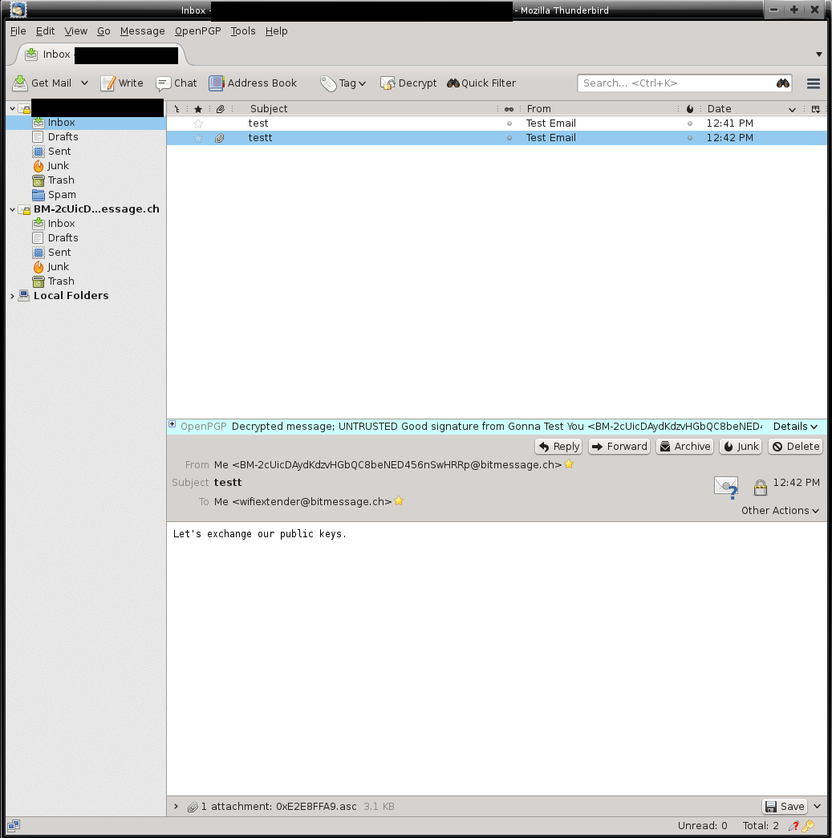This screenshot has width=832, height=838.
Task: Open the Tag dropdown
Action: (x=343, y=83)
